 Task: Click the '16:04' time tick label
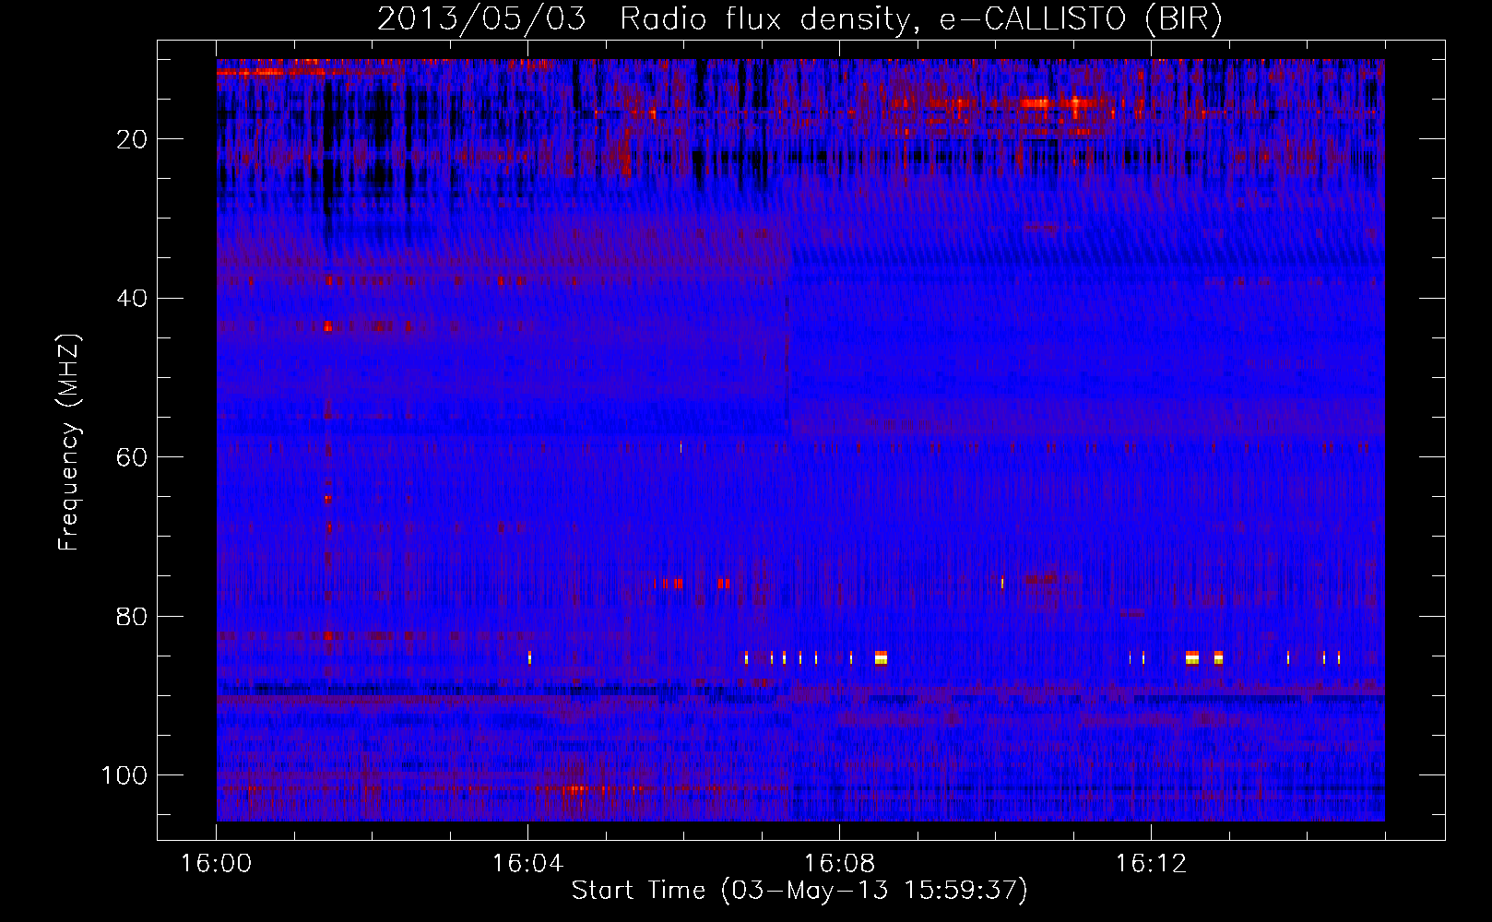click(x=527, y=864)
